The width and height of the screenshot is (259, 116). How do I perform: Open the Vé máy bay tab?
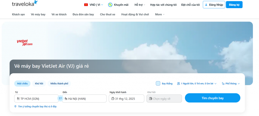[x=38, y=14]
